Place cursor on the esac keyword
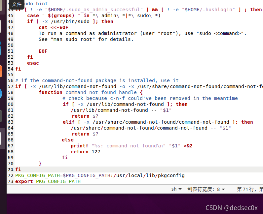 (x=33, y=63)
